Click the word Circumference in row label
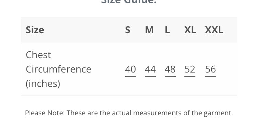 click(58, 69)
